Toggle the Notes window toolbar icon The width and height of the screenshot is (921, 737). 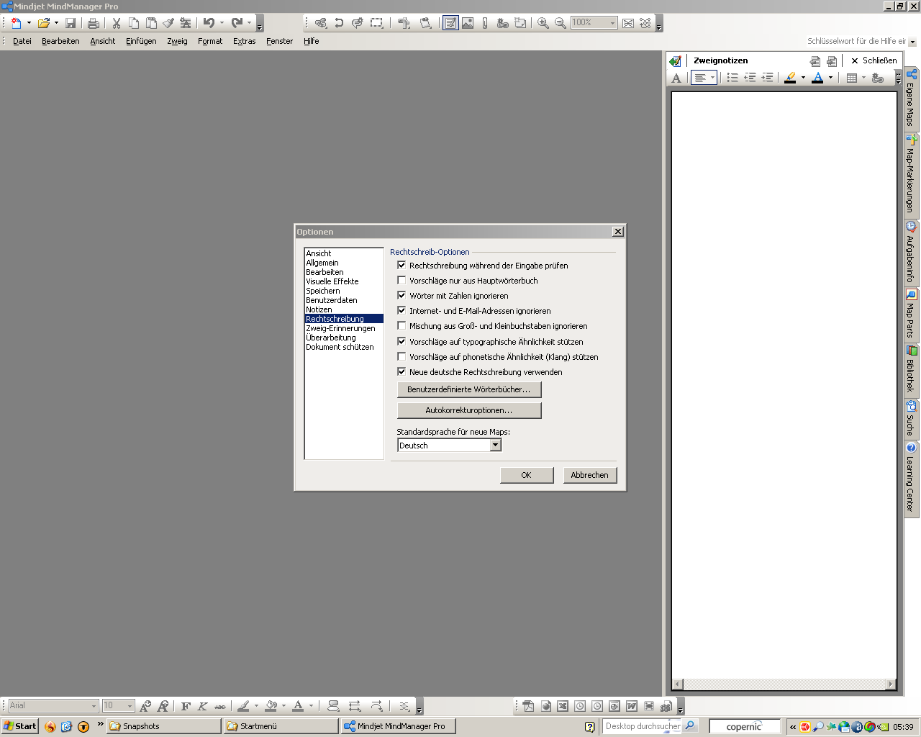coord(450,23)
